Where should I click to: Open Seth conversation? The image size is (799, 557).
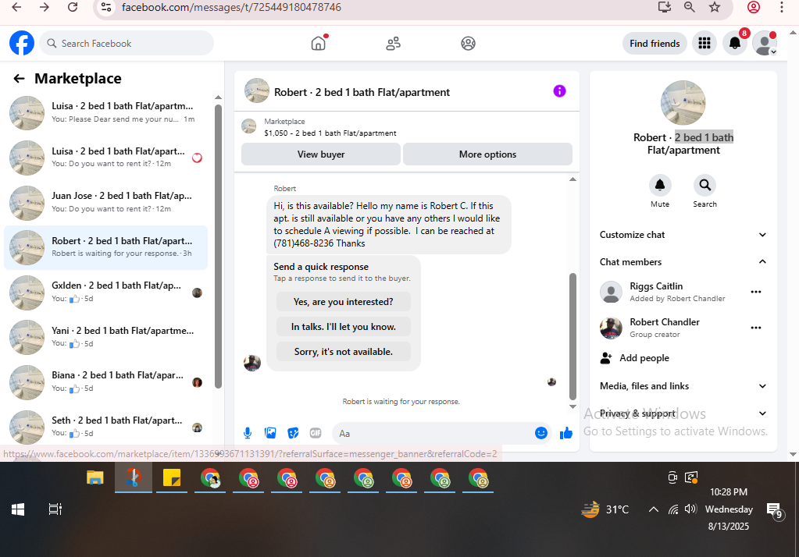[106, 427]
